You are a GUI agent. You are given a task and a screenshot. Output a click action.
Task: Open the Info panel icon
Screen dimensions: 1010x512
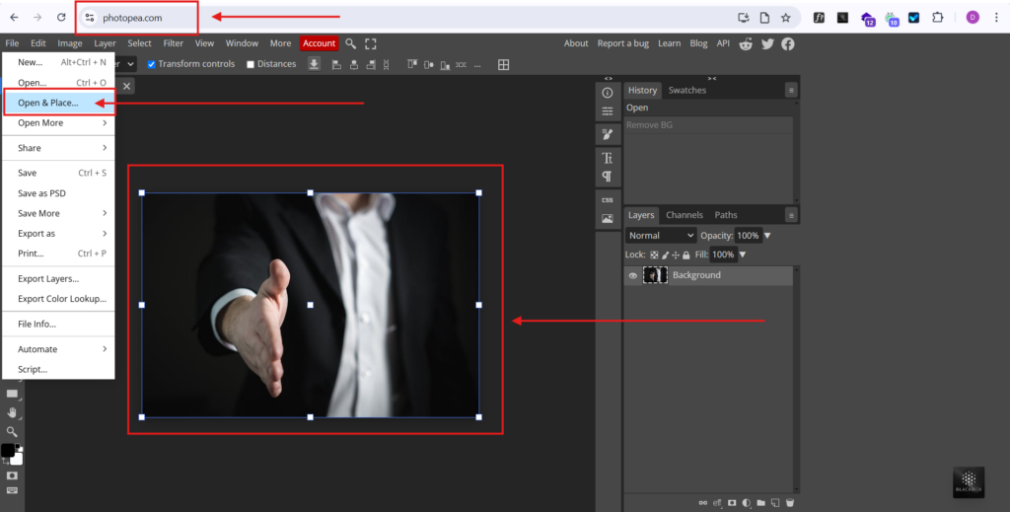tap(608, 93)
